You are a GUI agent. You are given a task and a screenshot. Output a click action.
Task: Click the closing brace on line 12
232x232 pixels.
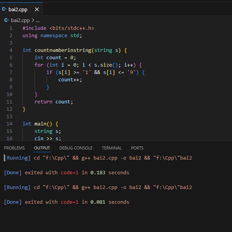point(24,109)
